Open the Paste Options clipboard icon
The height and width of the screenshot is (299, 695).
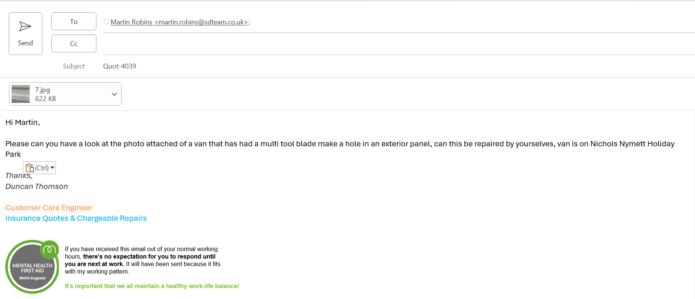[30, 168]
